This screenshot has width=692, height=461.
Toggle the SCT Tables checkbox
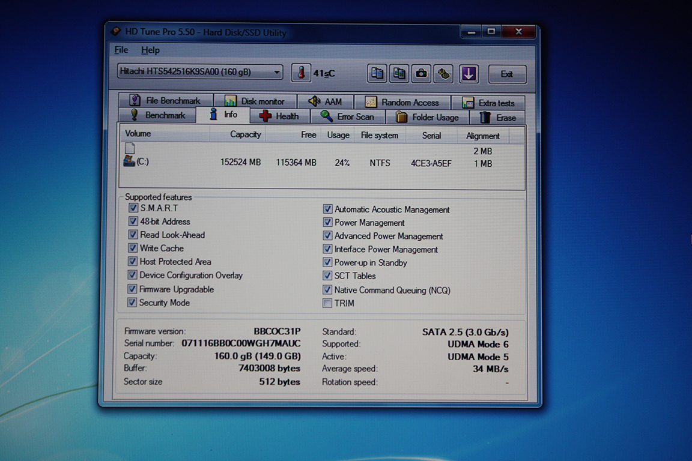click(x=327, y=276)
